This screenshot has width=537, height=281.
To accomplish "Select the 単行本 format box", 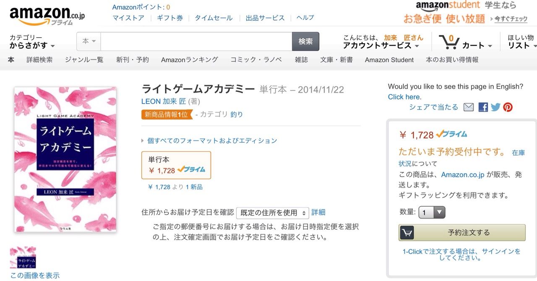I will coord(176,165).
